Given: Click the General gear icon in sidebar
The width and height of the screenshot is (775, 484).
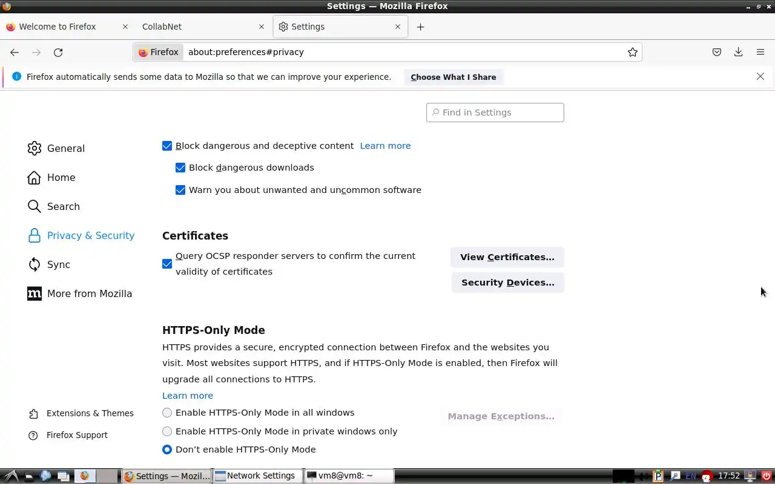Looking at the screenshot, I should click(35, 148).
